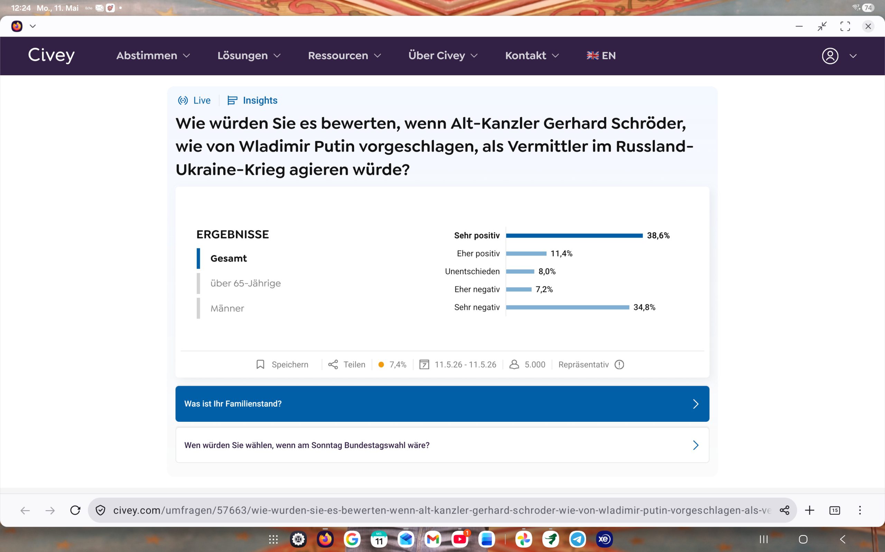Open Gmail from the taskbar

coord(433,539)
